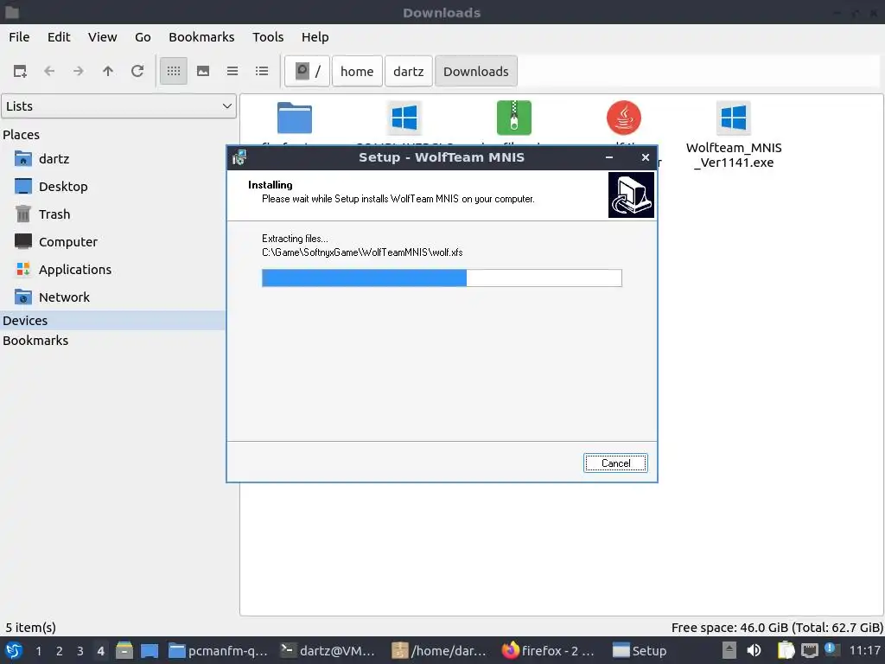Image resolution: width=885 pixels, height=664 pixels.
Task: Expand the Lists side pane dropdown
Action: pos(118,106)
